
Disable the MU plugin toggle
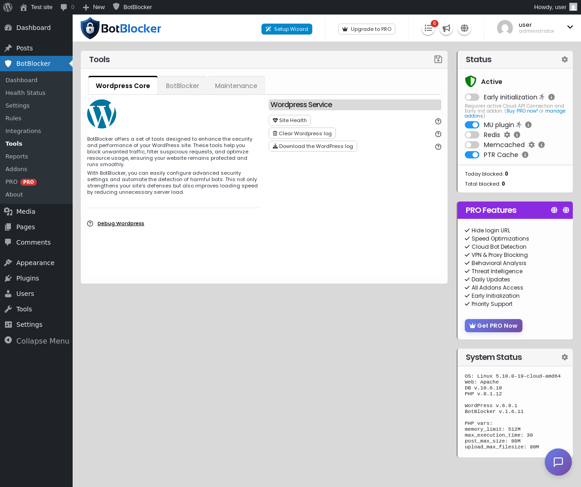472,125
